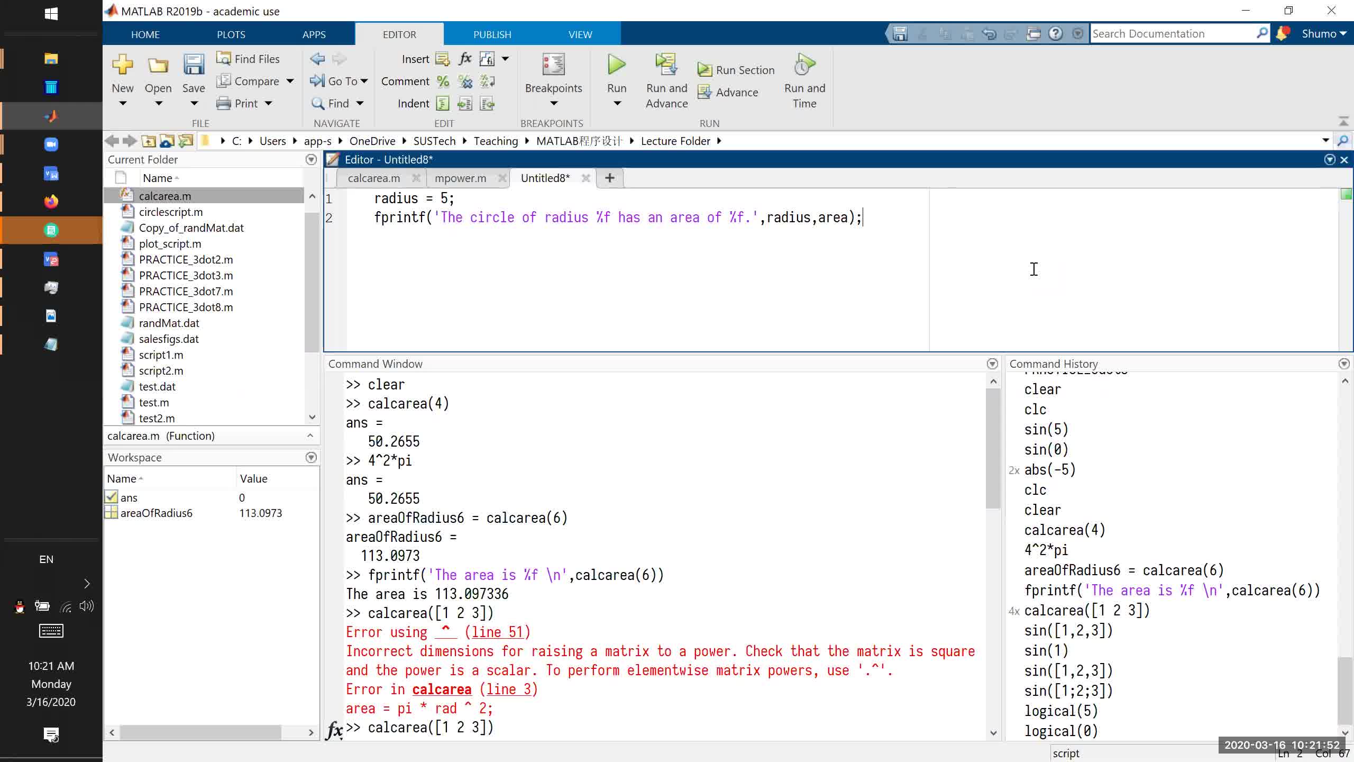The height and width of the screenshot is (762, 1354).
Task: Click the Comment code icon
Action: pos(444,81)
